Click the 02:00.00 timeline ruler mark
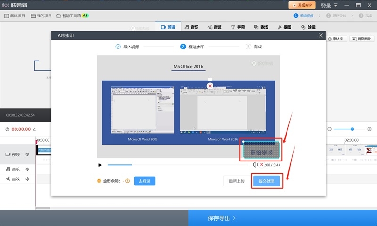This screenshot has width=377, height=226. coord(351,140)
